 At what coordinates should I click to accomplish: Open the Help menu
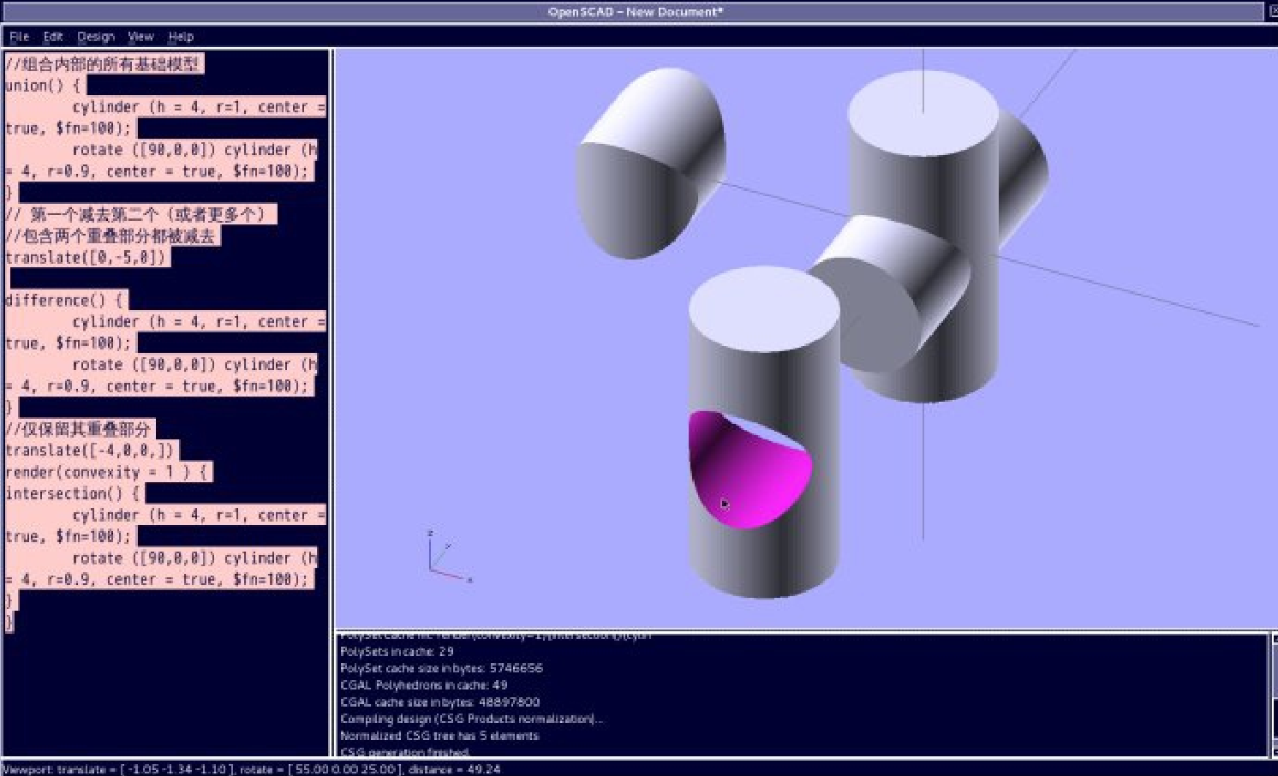181,37
